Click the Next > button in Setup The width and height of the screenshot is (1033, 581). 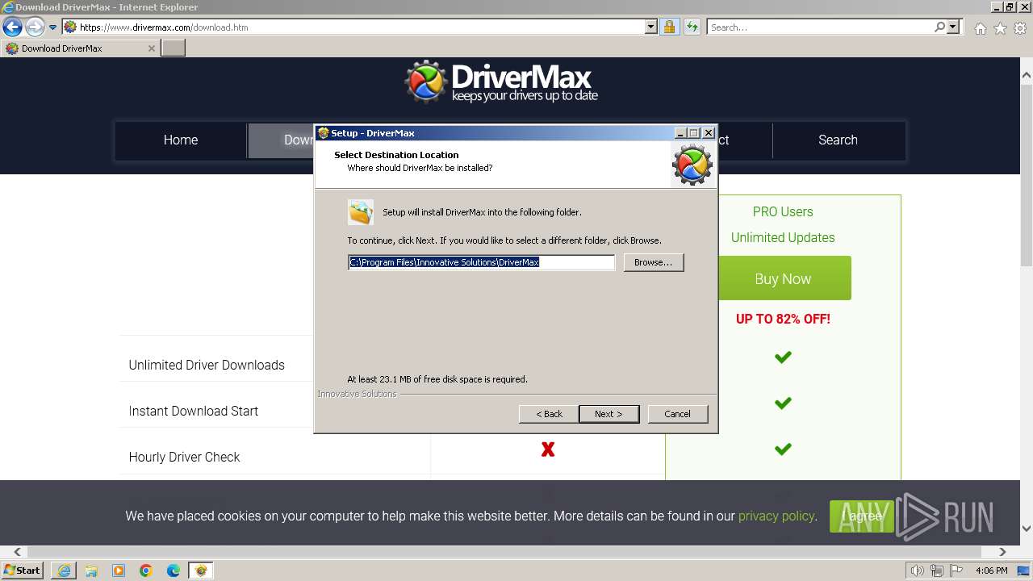click(x=609, y=414)
